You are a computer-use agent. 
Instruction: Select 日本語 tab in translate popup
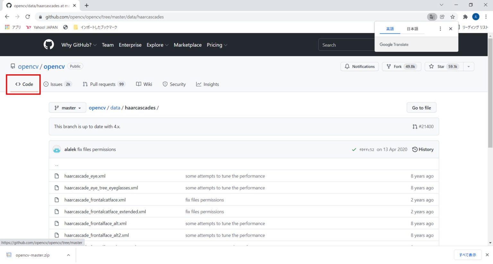[412, 29]
